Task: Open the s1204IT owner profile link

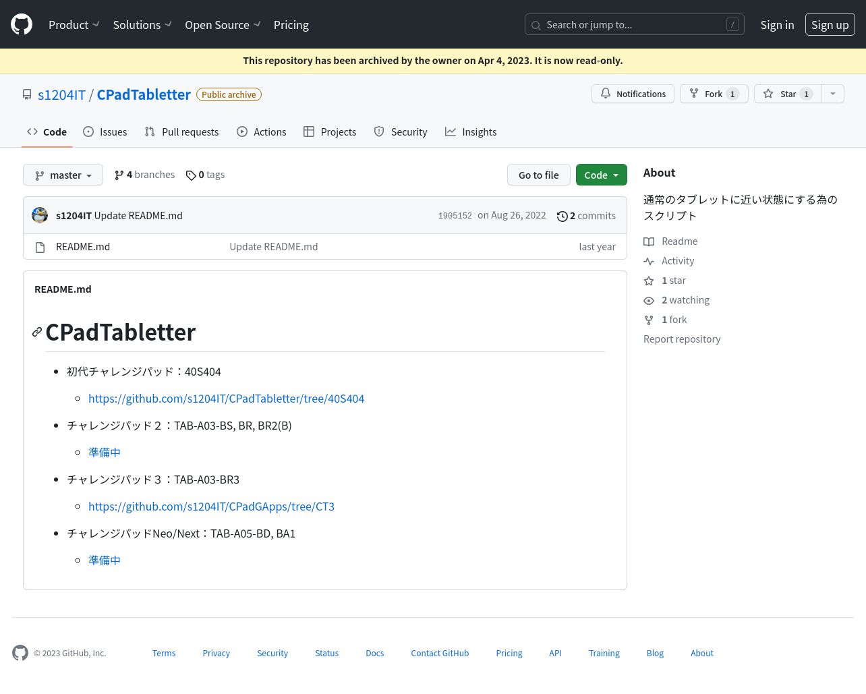Action: click(61, 95)
